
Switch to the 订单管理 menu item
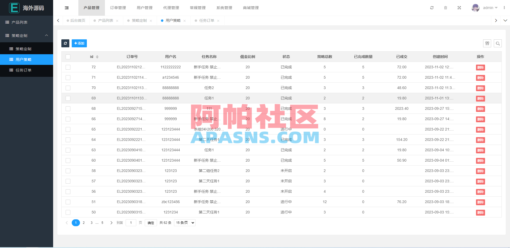(118, 8)
